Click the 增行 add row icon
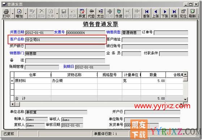The height and width of the screenshot is (140, 202). point(128,13)
